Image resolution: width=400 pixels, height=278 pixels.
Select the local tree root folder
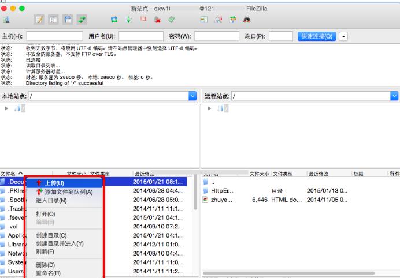(20, 108)
